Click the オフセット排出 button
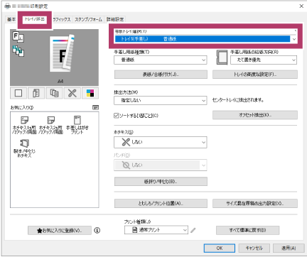 (x=255, y=115)
